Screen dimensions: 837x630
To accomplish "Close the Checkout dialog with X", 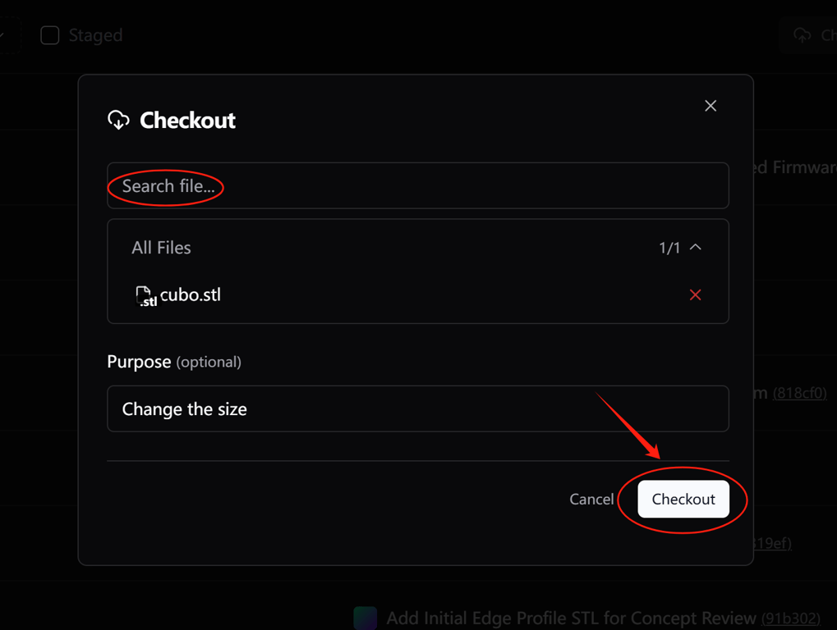I will (711, 106).
